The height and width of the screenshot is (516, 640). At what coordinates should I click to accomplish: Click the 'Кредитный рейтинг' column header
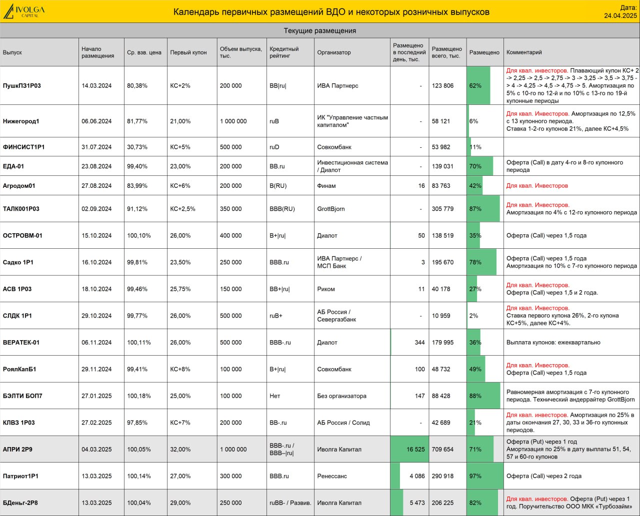pyautogui.click(x=284, y=52)
